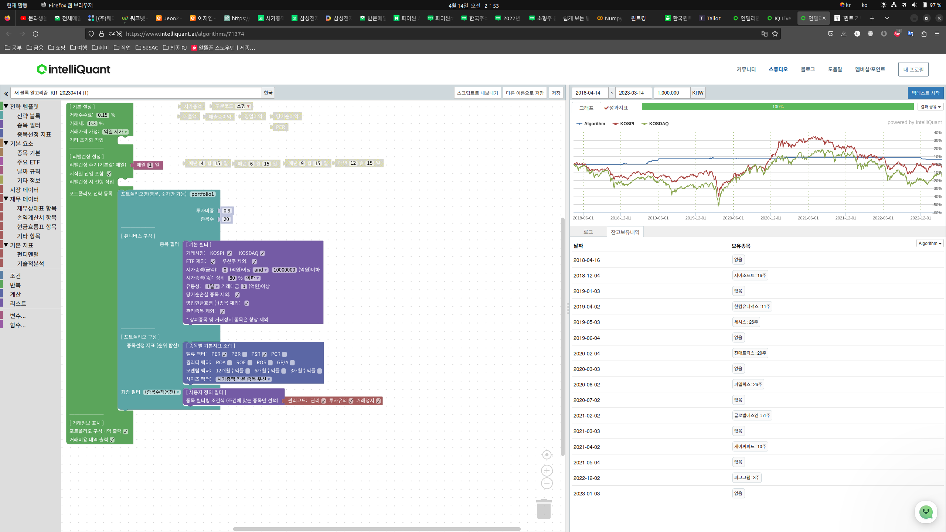Switch to the 로그 tab

588,232
